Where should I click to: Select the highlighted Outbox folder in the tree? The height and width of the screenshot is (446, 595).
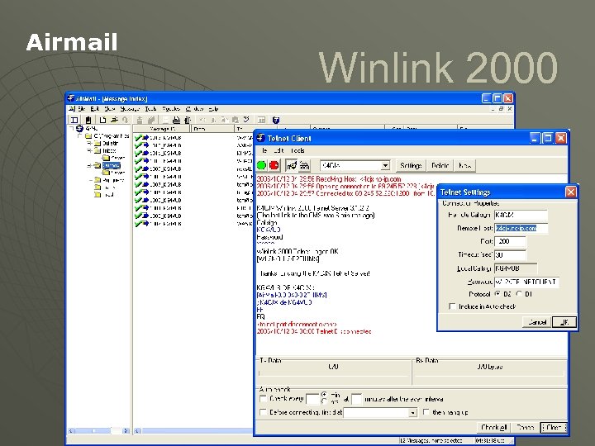pos(112,165)
